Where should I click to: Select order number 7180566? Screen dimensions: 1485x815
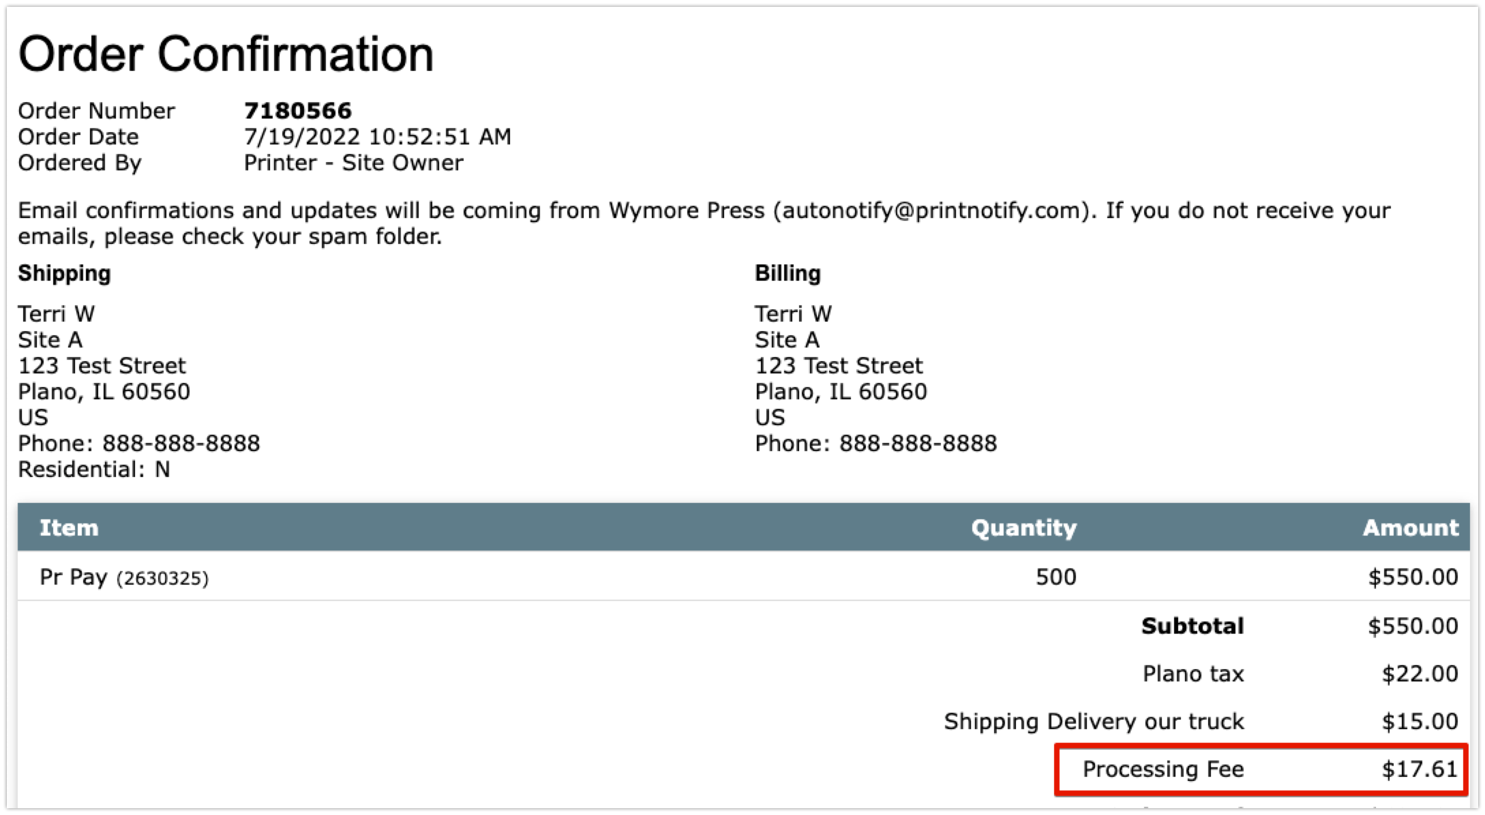click(x=298, y=110)
